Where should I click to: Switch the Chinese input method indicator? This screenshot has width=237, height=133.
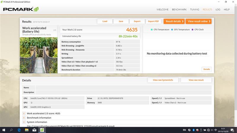click(x=216, y=130)
